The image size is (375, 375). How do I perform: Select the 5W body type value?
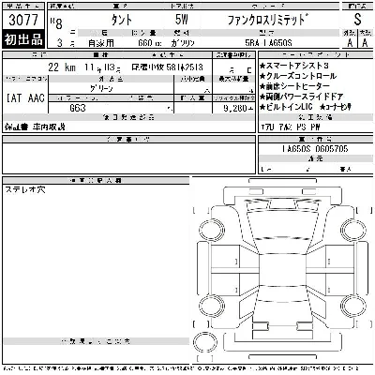[x=182, y=20]
